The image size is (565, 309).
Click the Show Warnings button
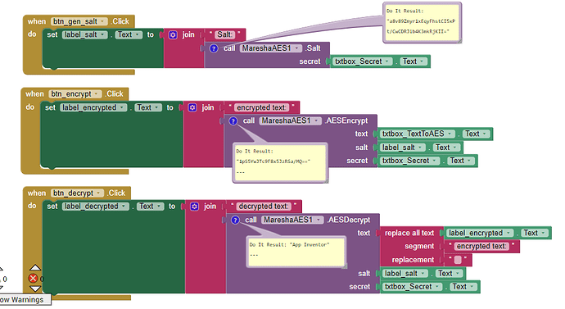pyautogui.click(x=24, y=300)
